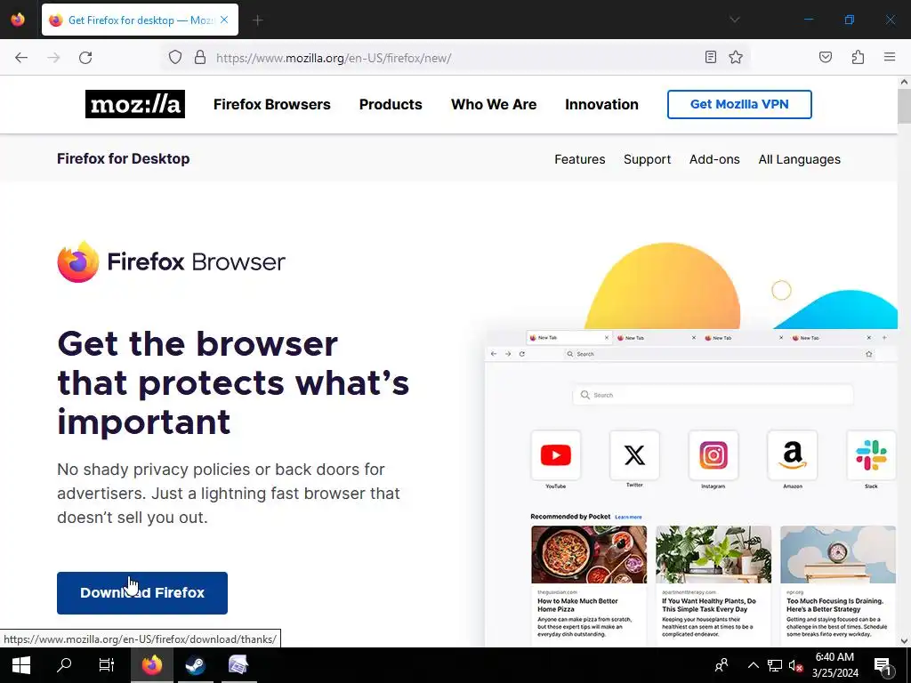Image resolution: width=911 pixels, height=683 pixels.
Task: Click the Firefox Browser logo
Action: pos(172,262)
